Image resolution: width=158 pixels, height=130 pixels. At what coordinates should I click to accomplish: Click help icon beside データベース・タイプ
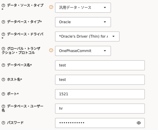coord(3,22)
